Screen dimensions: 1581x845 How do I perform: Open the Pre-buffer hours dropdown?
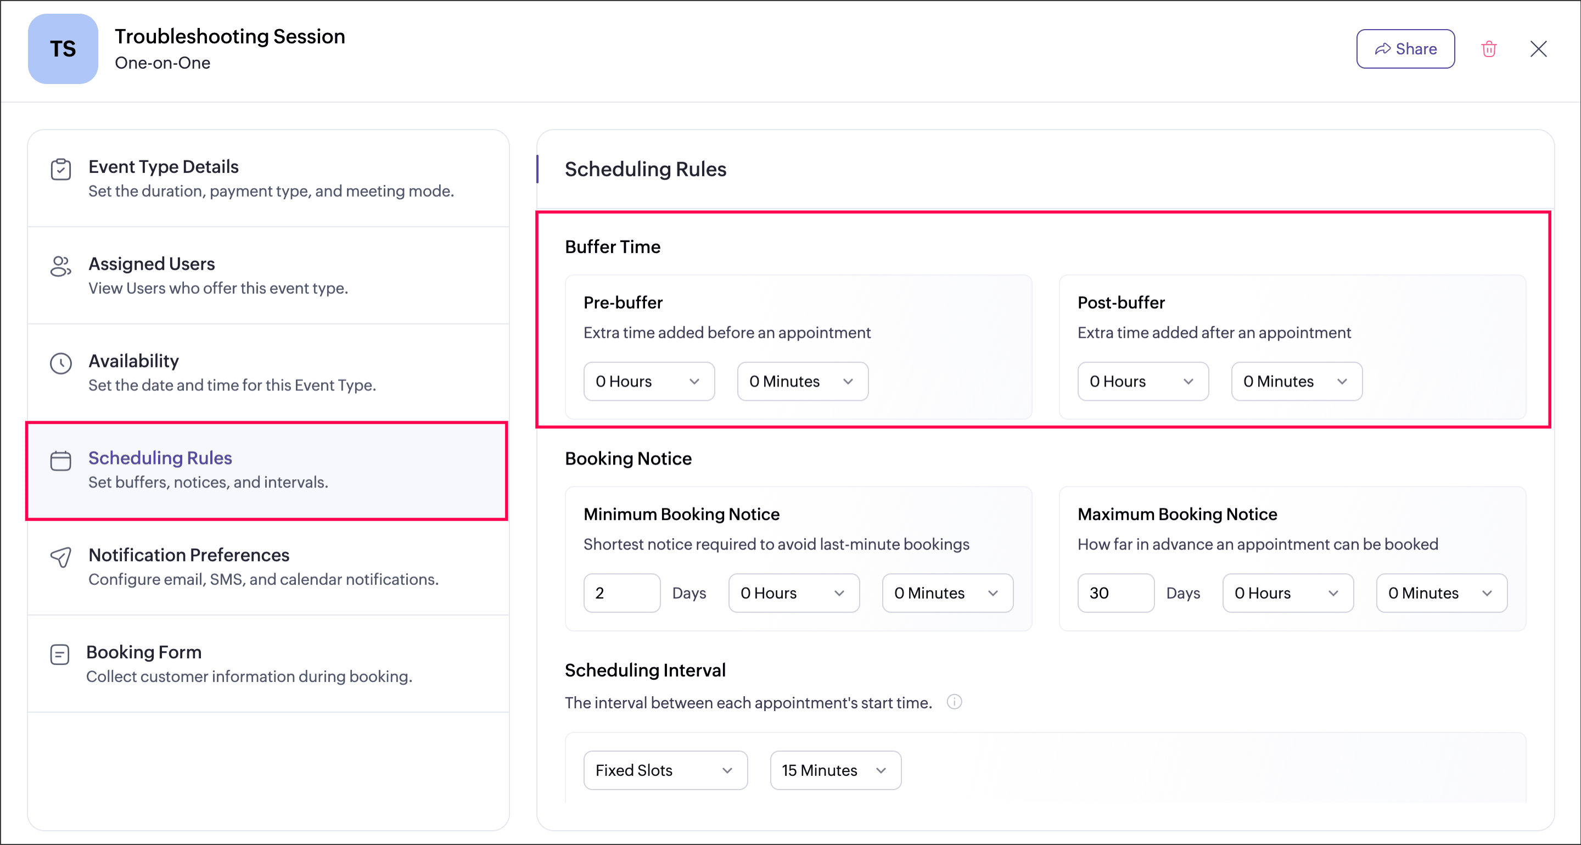point(649,381)
